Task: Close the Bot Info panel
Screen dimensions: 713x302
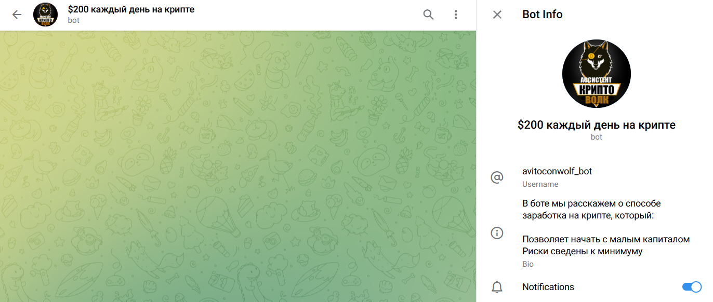Action: tap(497, 15)
